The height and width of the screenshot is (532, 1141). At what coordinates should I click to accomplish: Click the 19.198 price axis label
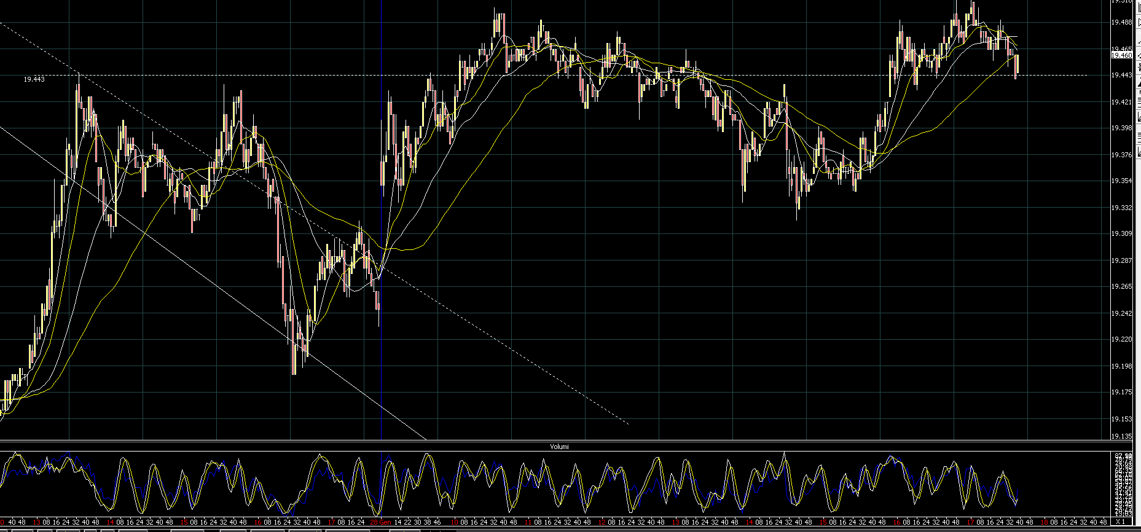1121,366
